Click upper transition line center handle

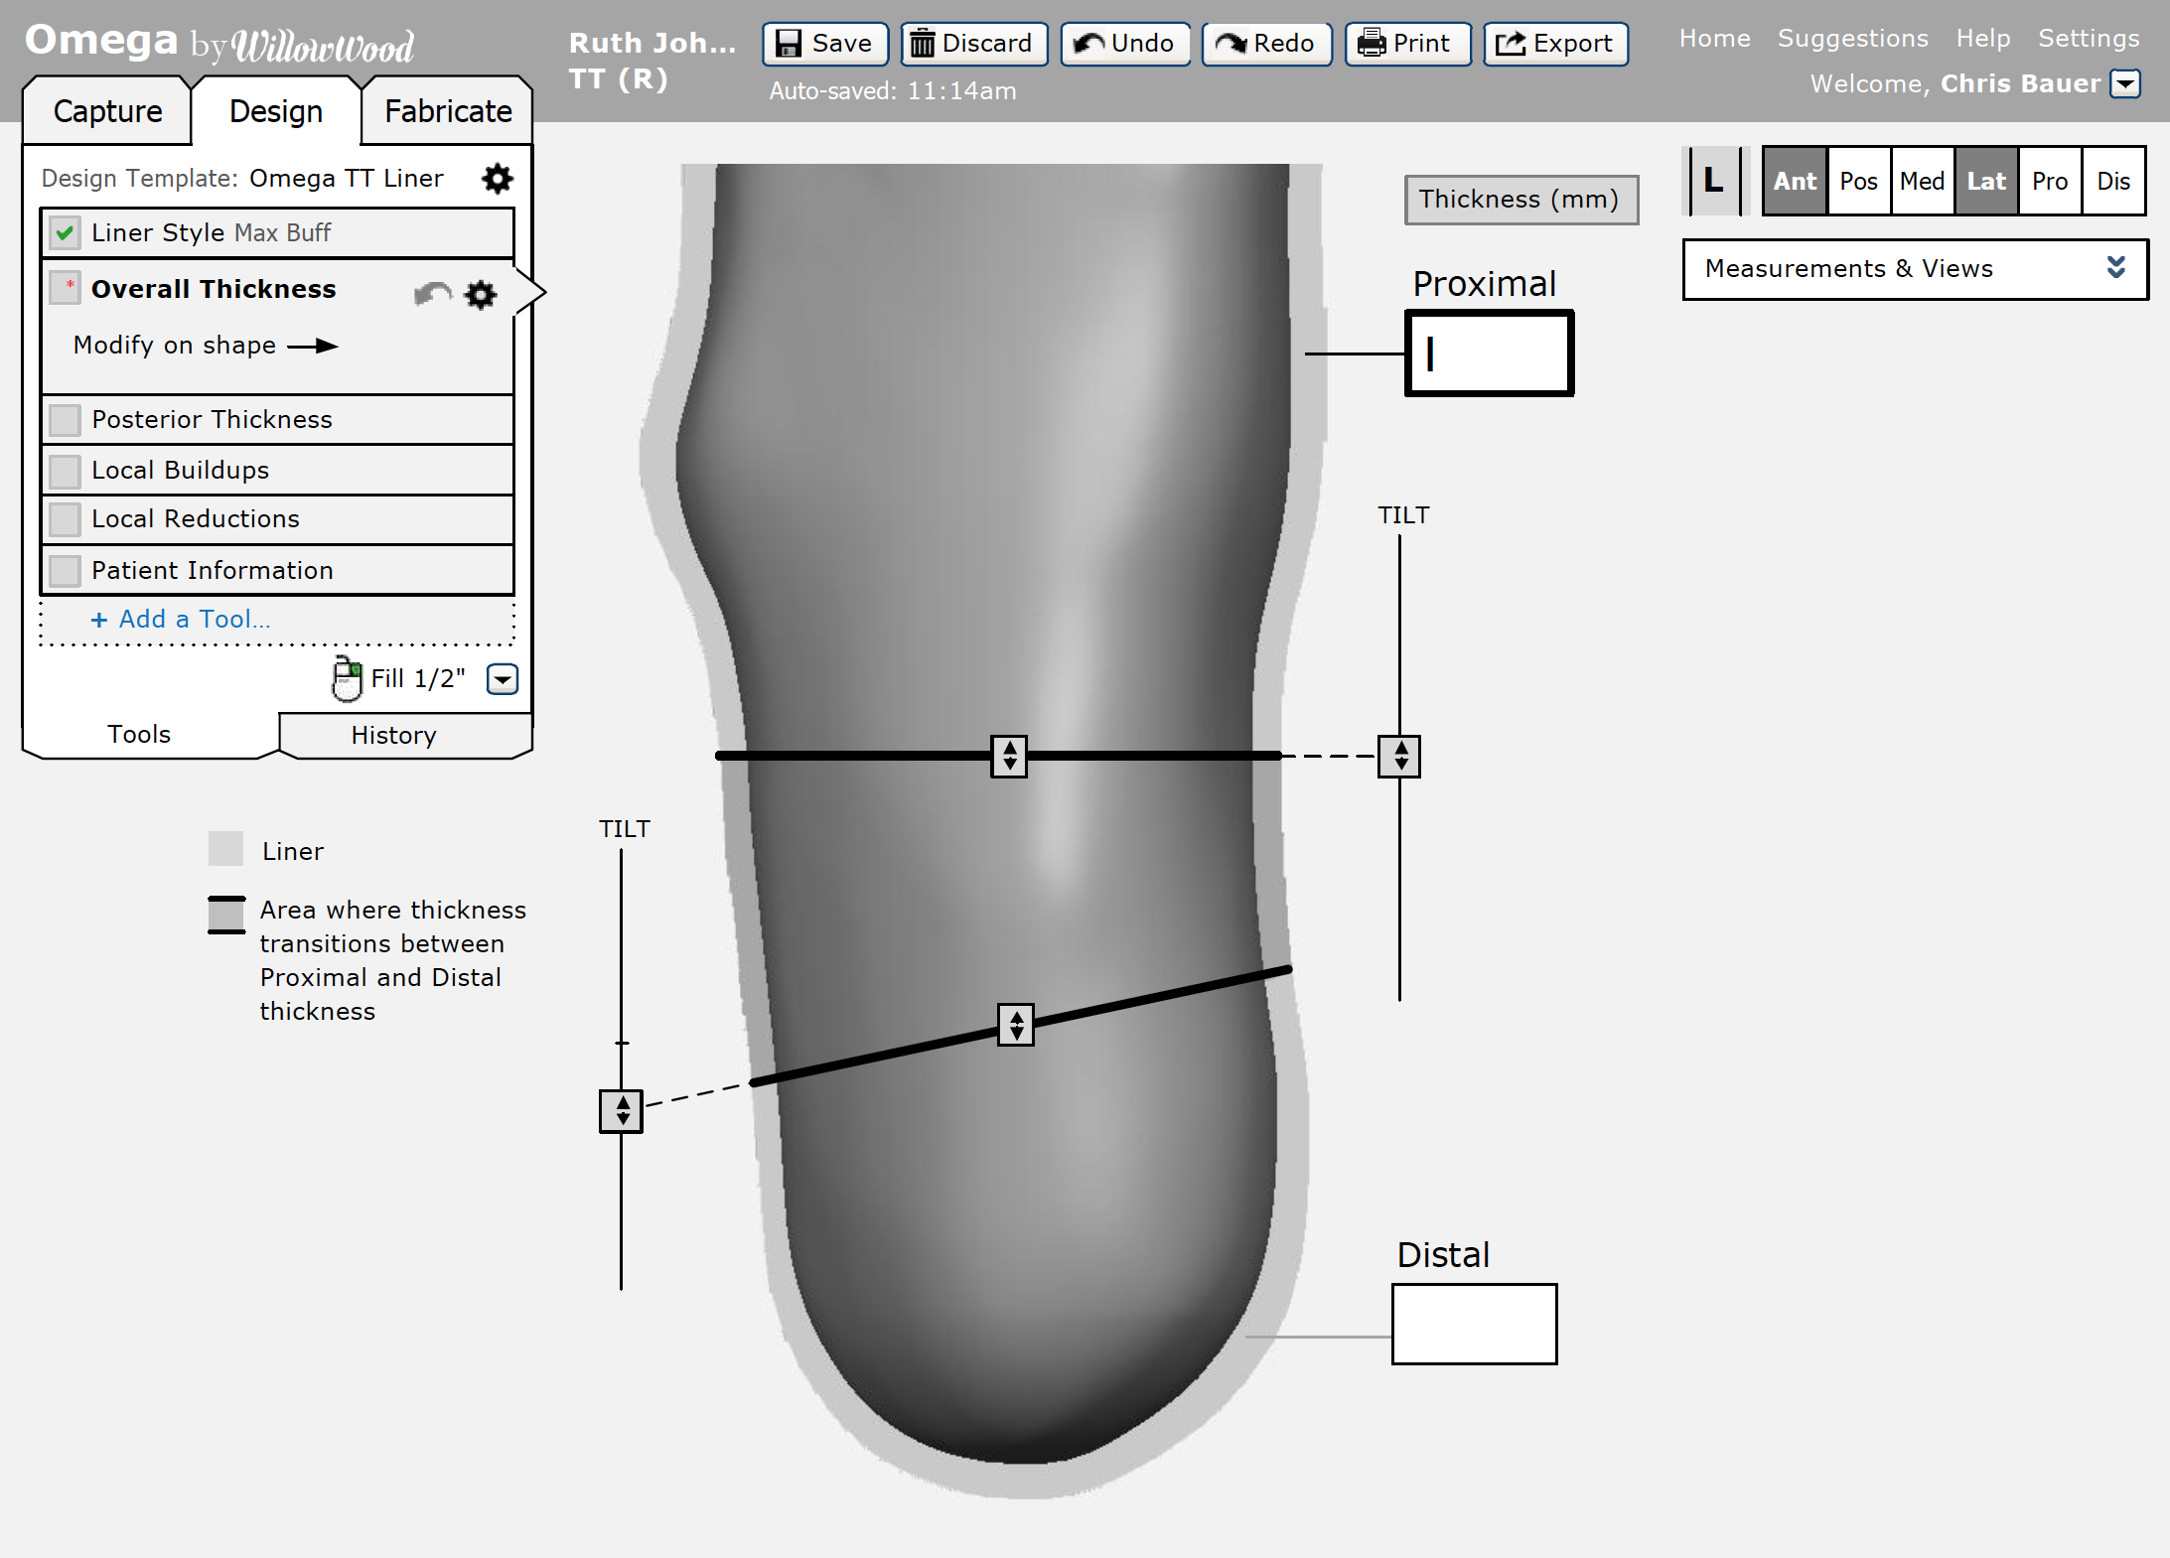coord(1009,756)
